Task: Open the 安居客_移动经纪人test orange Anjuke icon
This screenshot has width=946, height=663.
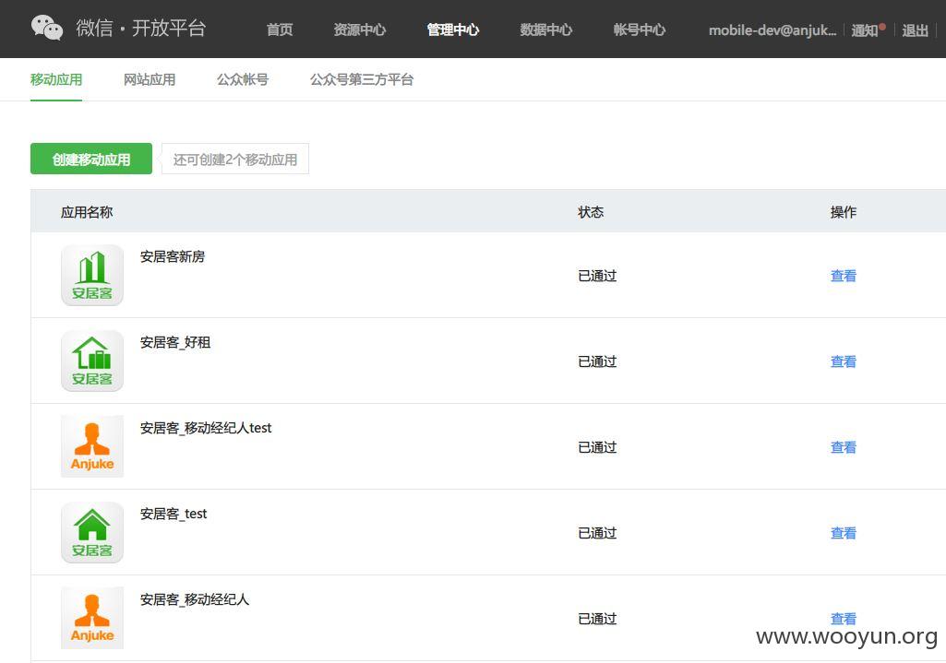Action: (x=92, y=446)
